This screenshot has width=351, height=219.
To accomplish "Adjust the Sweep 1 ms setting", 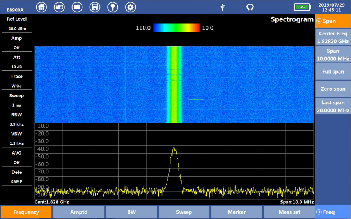I will click(x=16, y=100).
